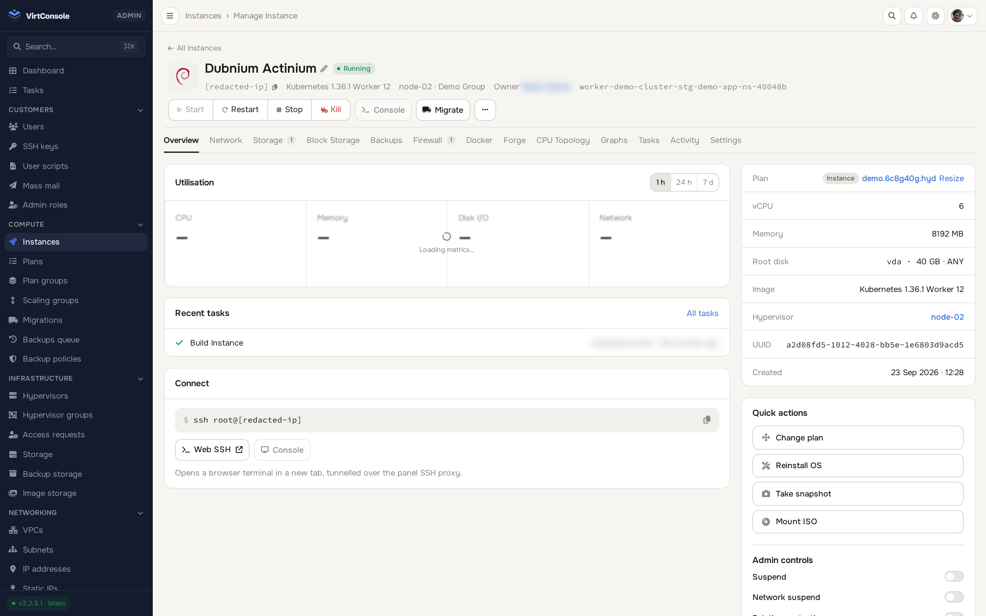Edit instance name with pencil icon
Viewport: 986px width, 616px height.
point(324,69)
